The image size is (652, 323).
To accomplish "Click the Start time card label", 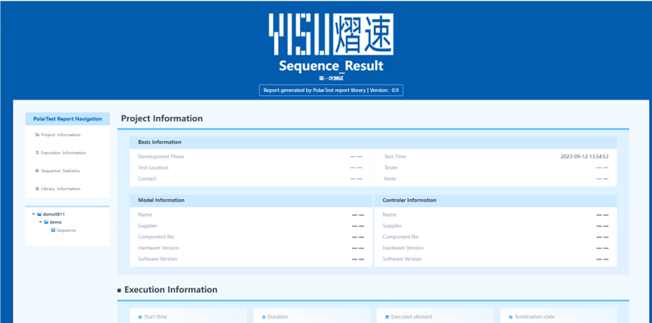I will click(x=155, y=317).
